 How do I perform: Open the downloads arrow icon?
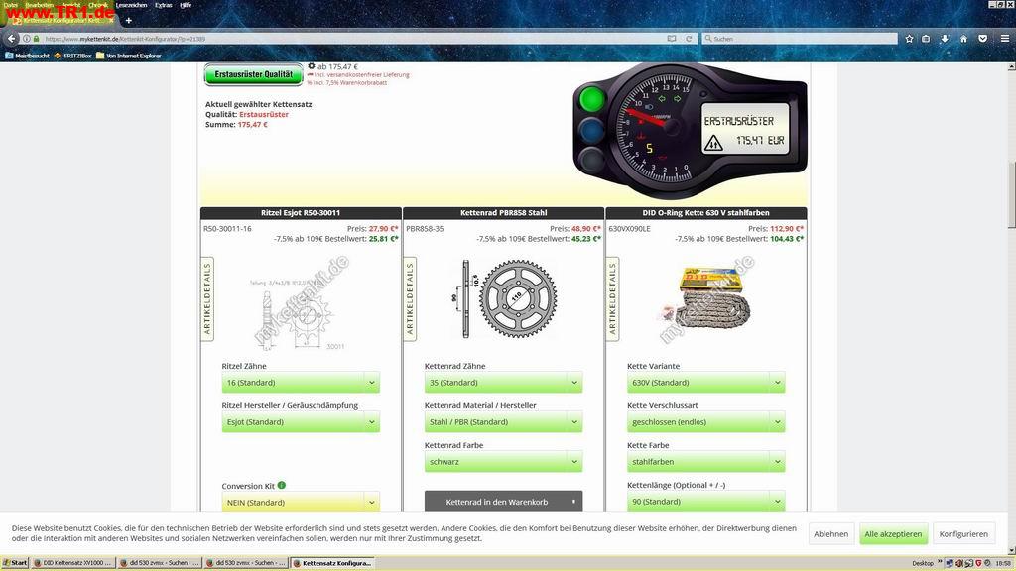[x=945, y=39]
